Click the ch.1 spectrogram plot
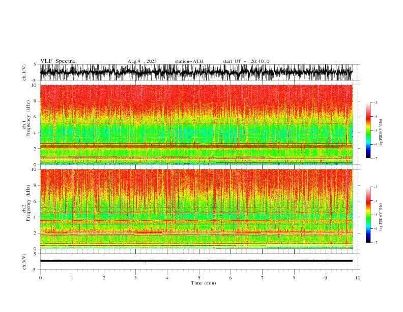The image size is (403, 312). tap(196, 124)
